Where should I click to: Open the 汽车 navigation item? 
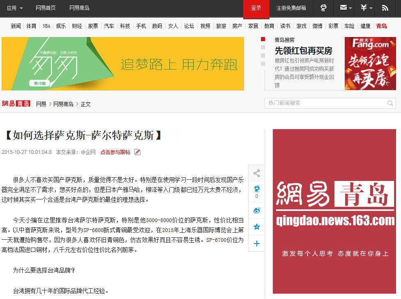pos(109,26)
